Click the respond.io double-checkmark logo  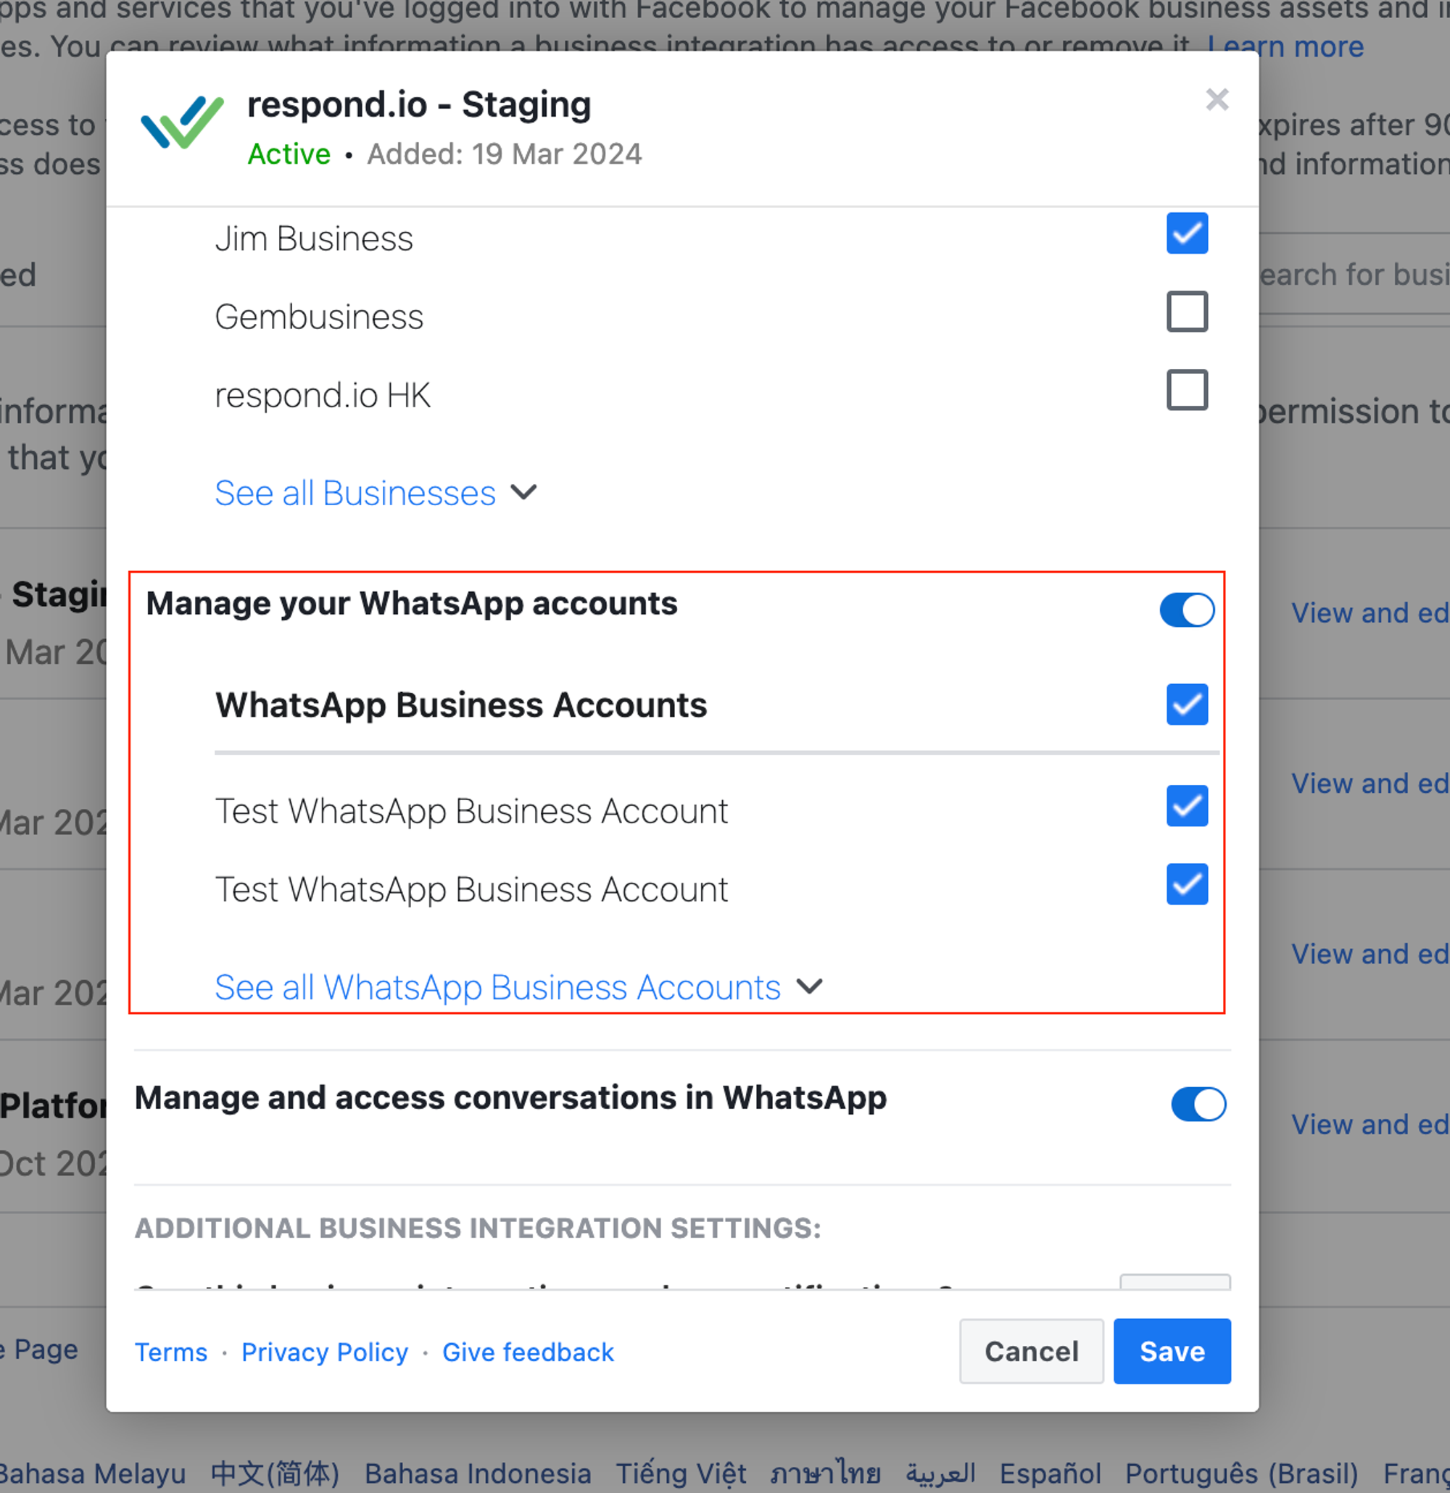[183, 122]
